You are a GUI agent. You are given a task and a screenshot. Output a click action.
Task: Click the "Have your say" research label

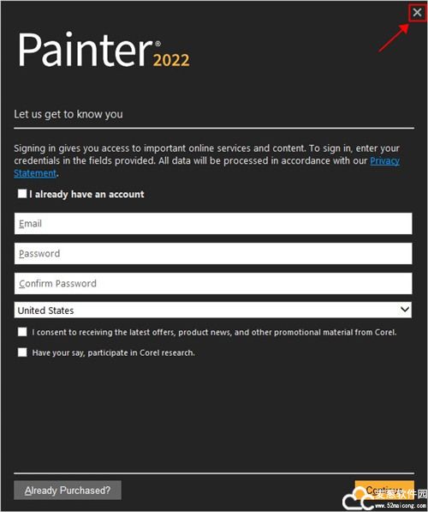pos(114,353)
